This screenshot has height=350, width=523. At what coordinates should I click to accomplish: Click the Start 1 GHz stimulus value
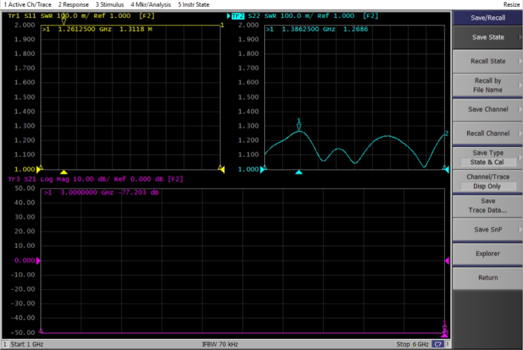coord(27,344)
